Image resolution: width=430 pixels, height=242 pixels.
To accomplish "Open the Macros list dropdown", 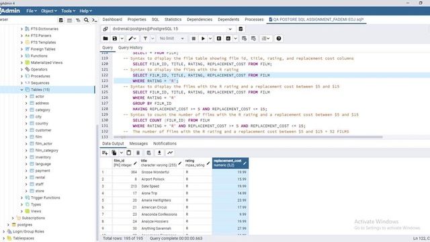I will pyautogui.click(x=265, y=38).
